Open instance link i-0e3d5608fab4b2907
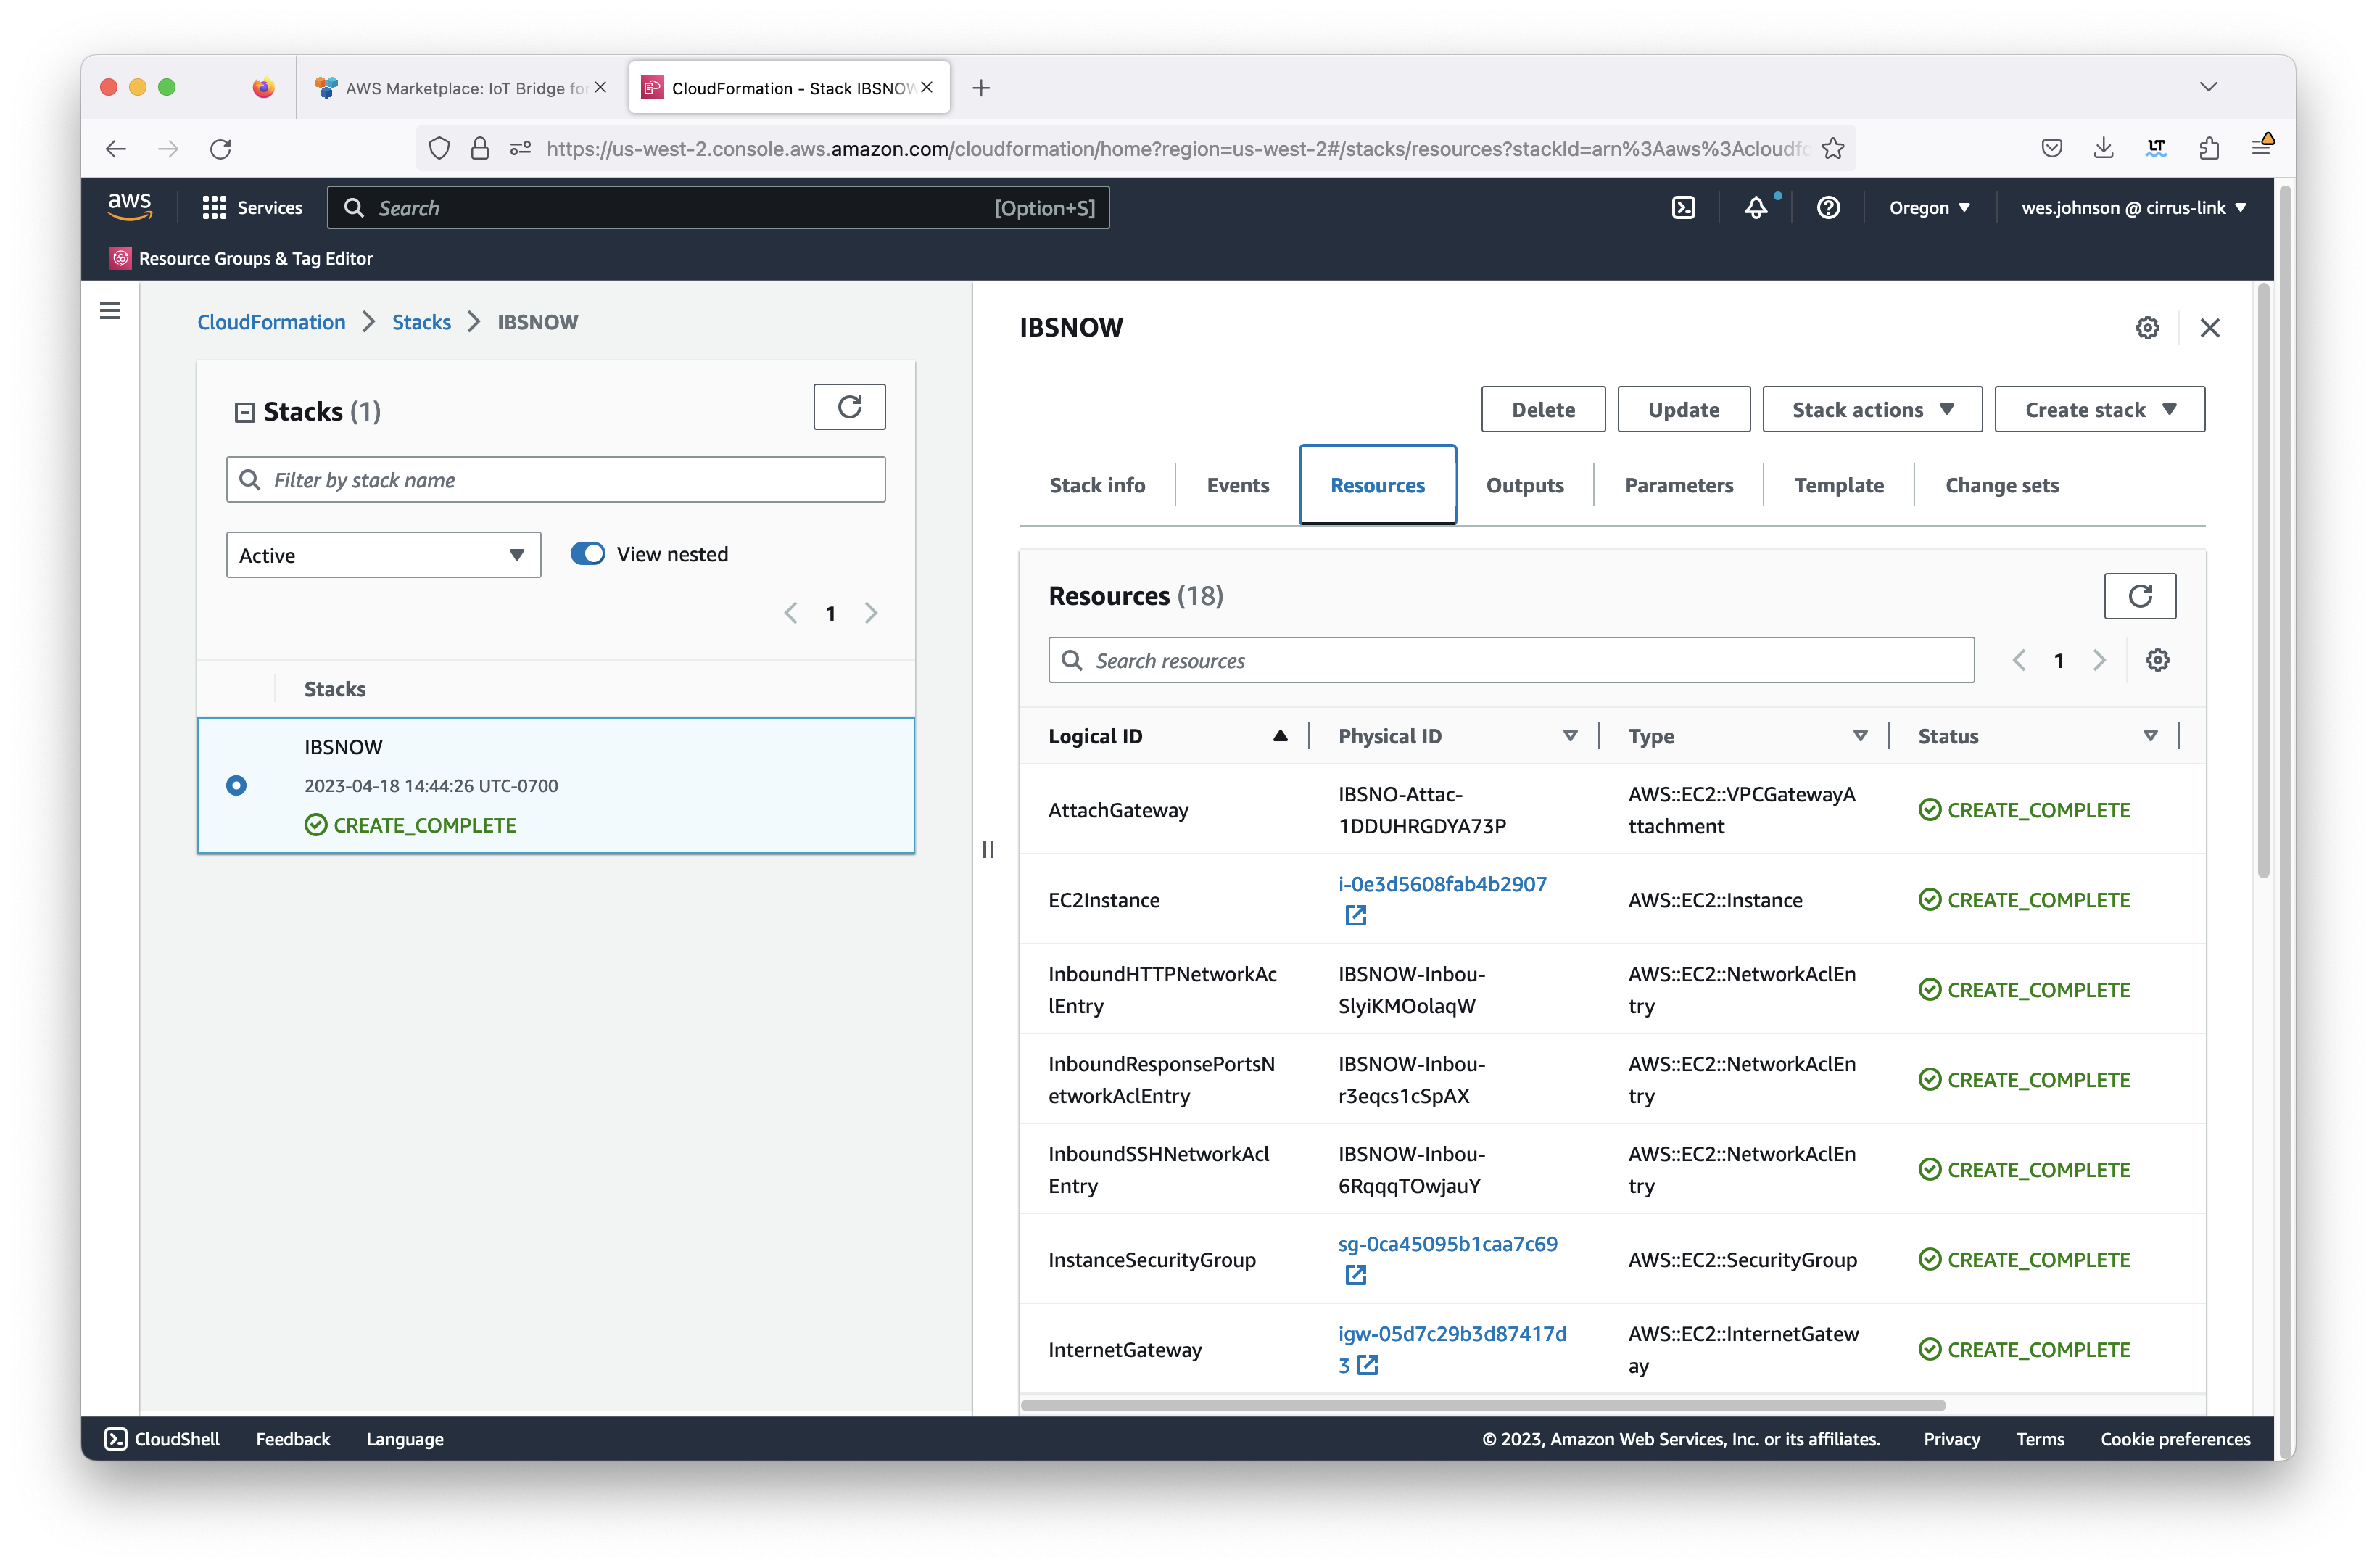 1442,884
